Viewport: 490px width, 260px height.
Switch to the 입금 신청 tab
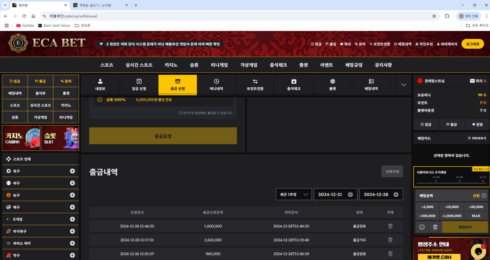139,85
